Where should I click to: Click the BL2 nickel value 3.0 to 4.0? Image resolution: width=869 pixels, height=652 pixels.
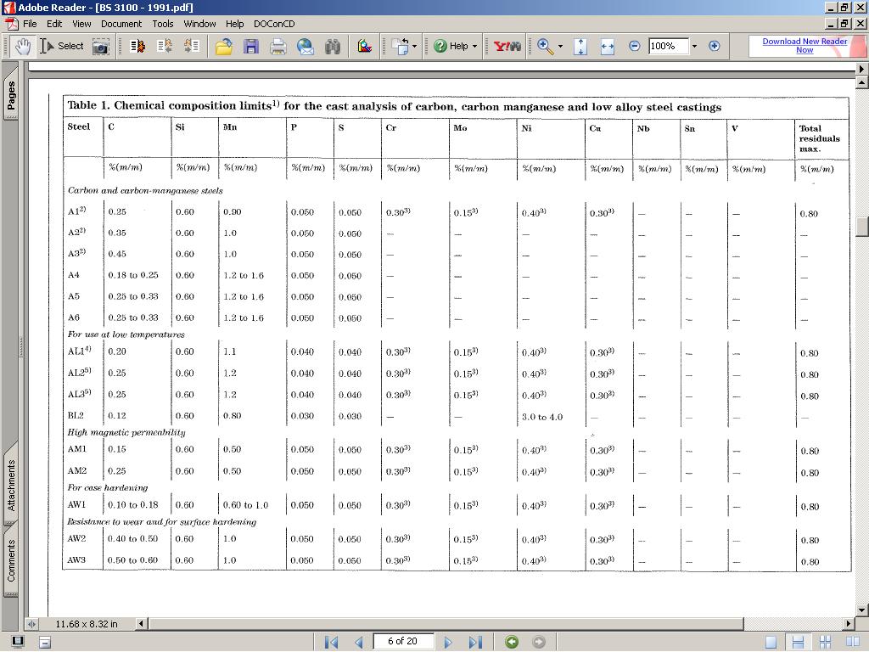point(542,417)
